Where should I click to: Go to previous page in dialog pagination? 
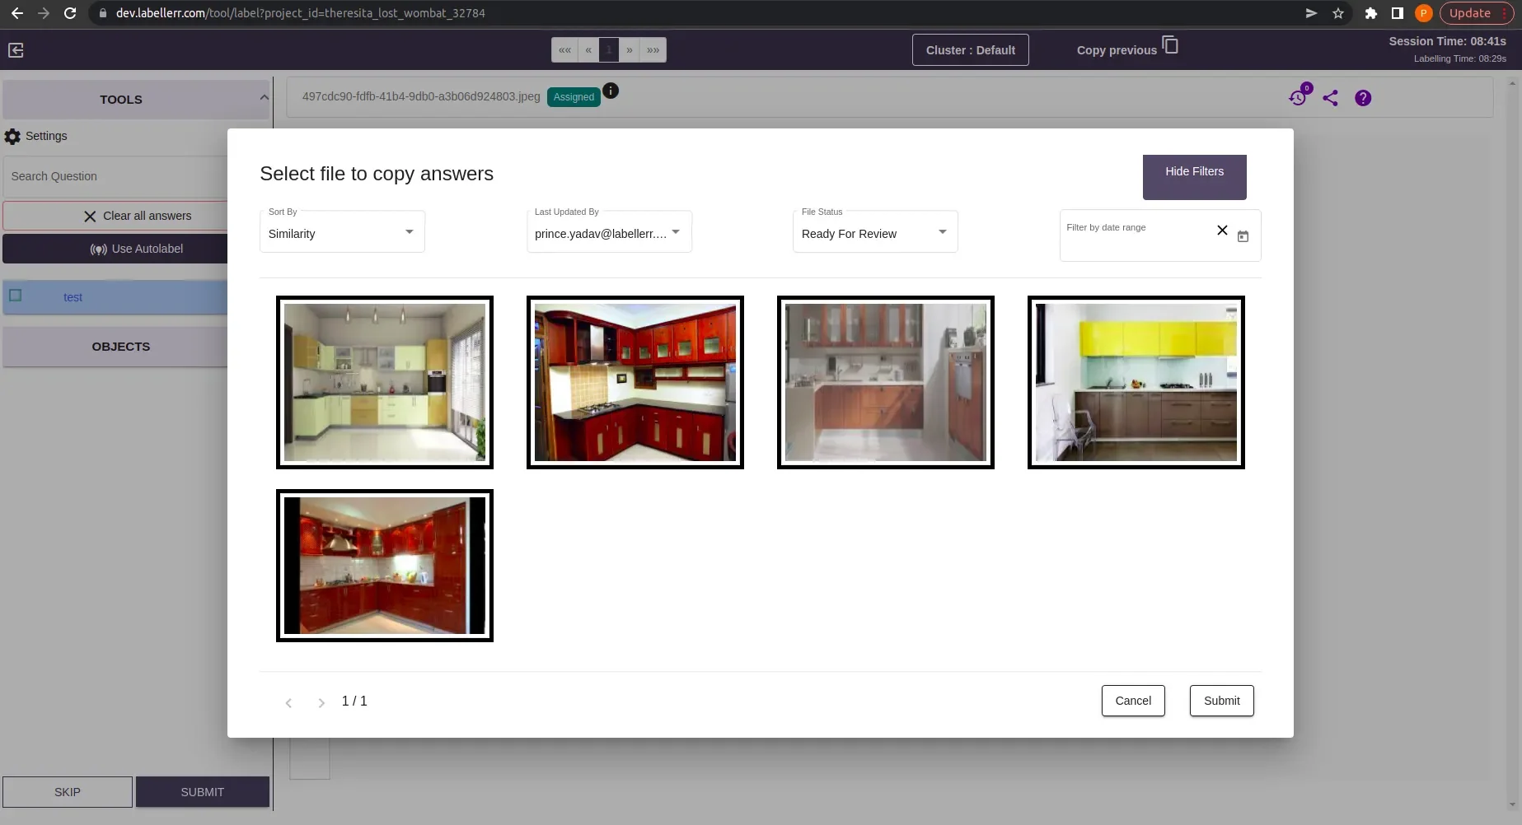click(x=288, y=702)
